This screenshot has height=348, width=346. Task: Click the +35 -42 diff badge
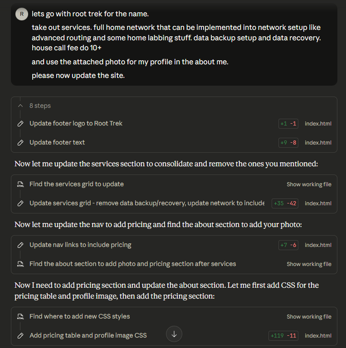click(x=285, y=203)
